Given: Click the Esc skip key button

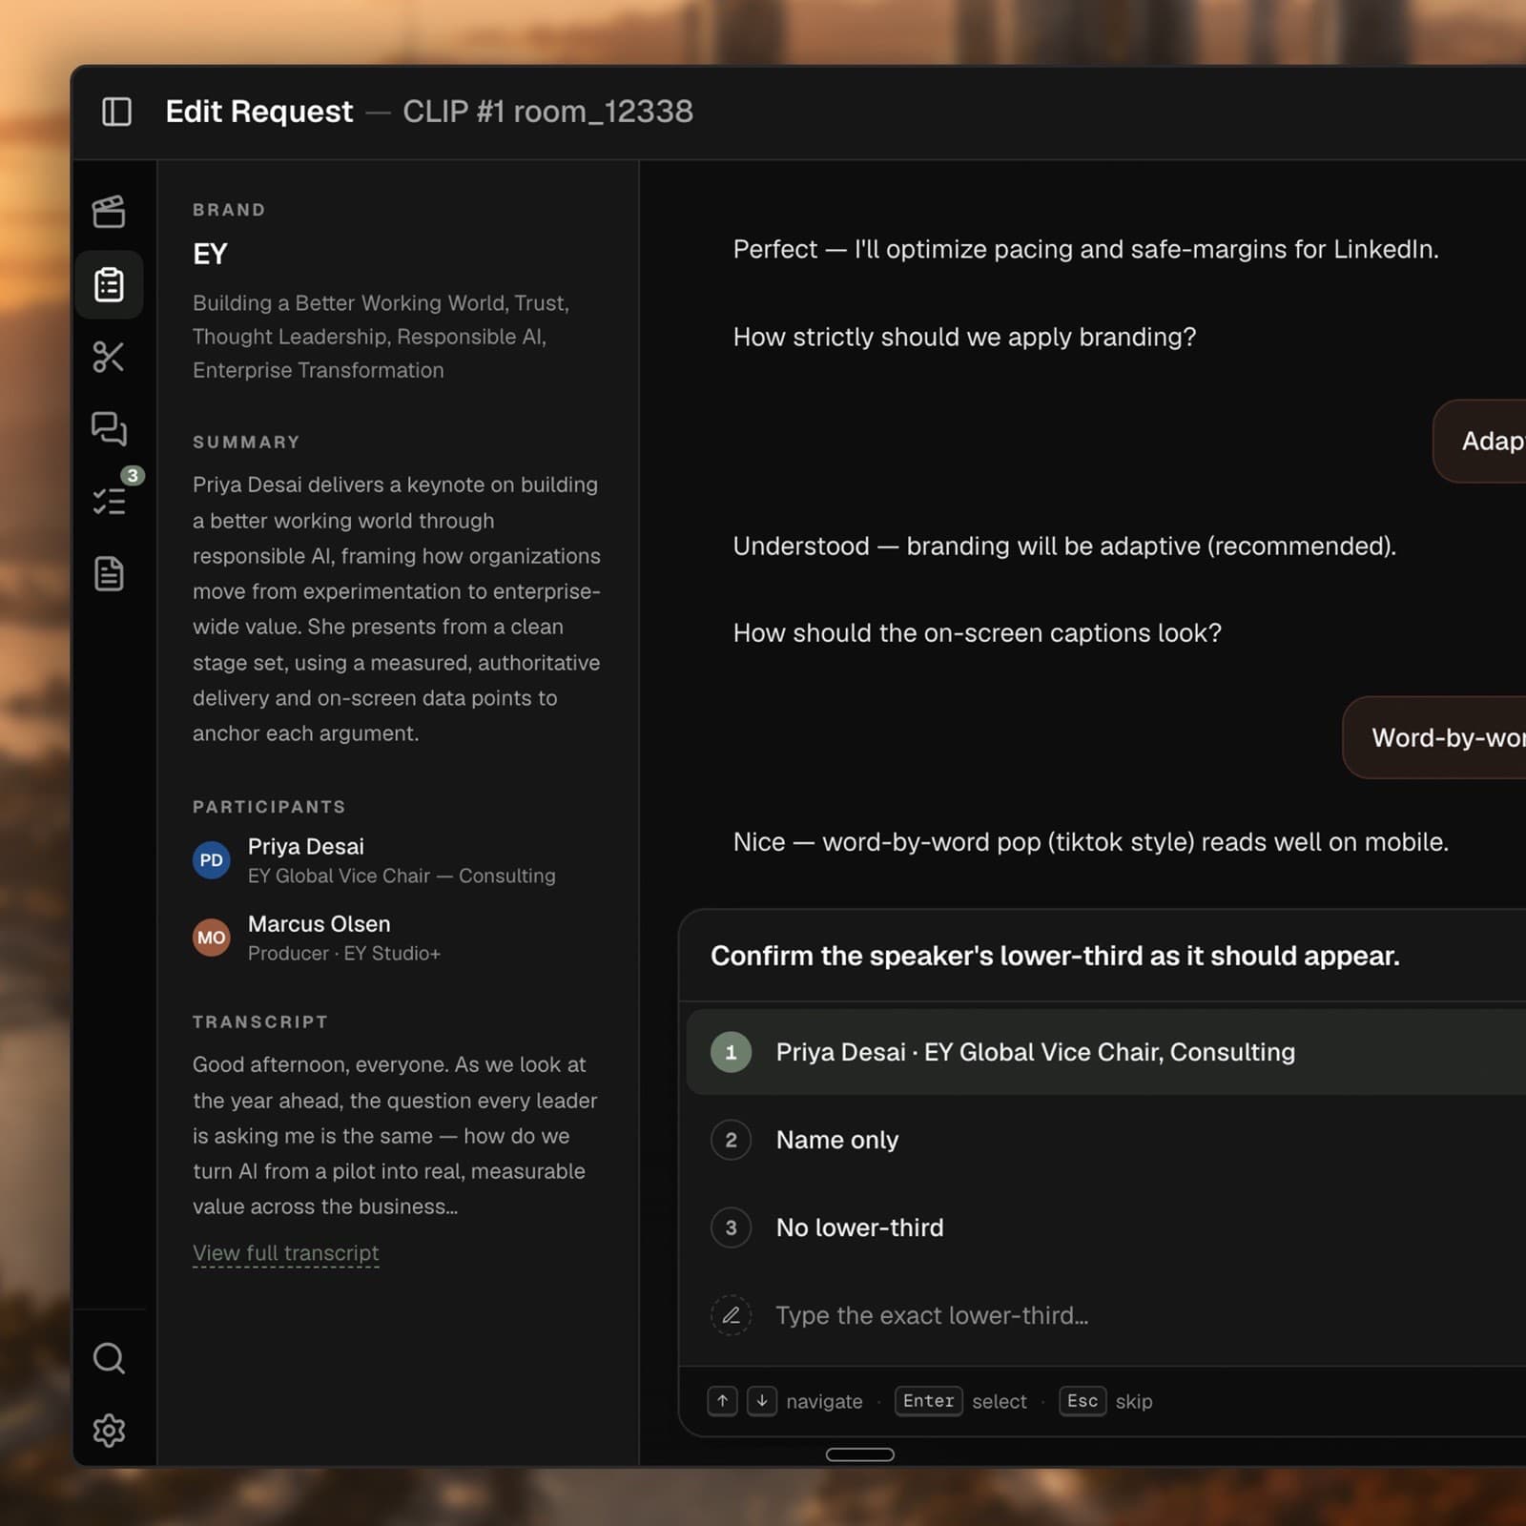Looking at the screenshot, I should point(1083,1401).
